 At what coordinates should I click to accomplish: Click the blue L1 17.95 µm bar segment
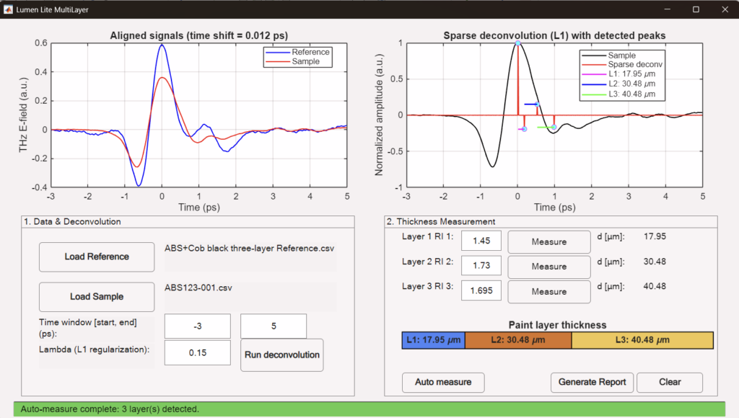(434, 340)
